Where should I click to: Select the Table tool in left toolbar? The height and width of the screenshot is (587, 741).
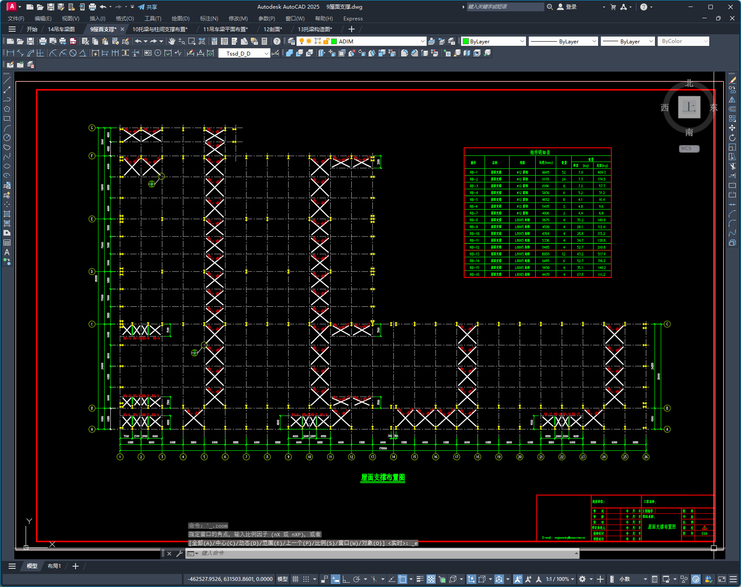(x=7, y=243)
